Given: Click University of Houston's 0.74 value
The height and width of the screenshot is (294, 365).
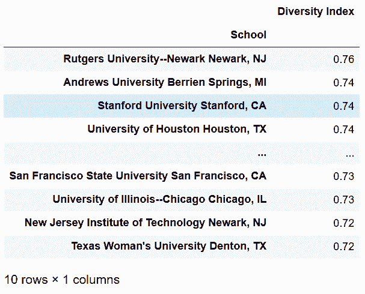Looking at the screenshot, I should coord(343,130).
